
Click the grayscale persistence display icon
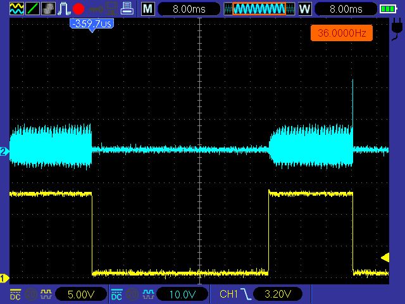(48, 9)
